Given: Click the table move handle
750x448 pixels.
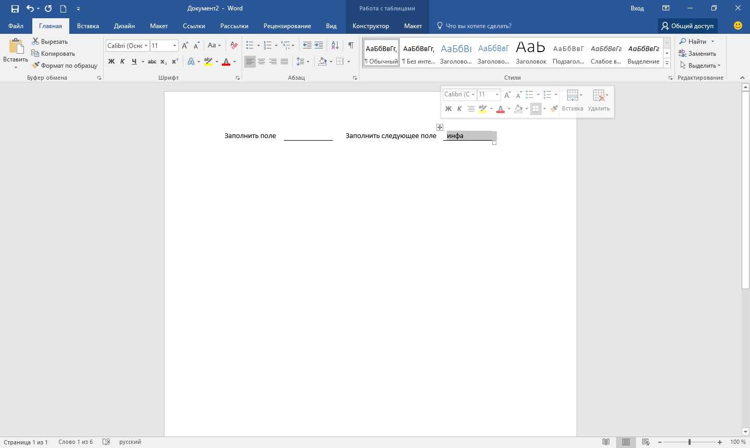Looking at the screenshot, I should (x=440, y=128).
